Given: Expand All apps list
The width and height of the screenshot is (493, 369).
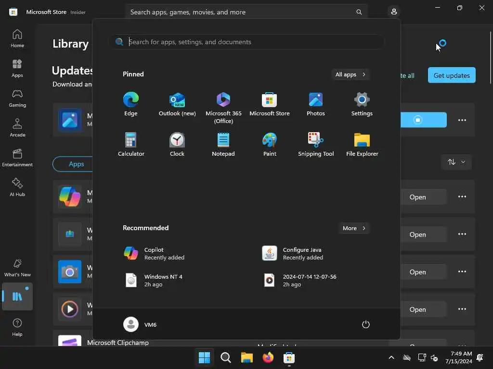Looking at the screenshot, I should [x=350, y=74].
